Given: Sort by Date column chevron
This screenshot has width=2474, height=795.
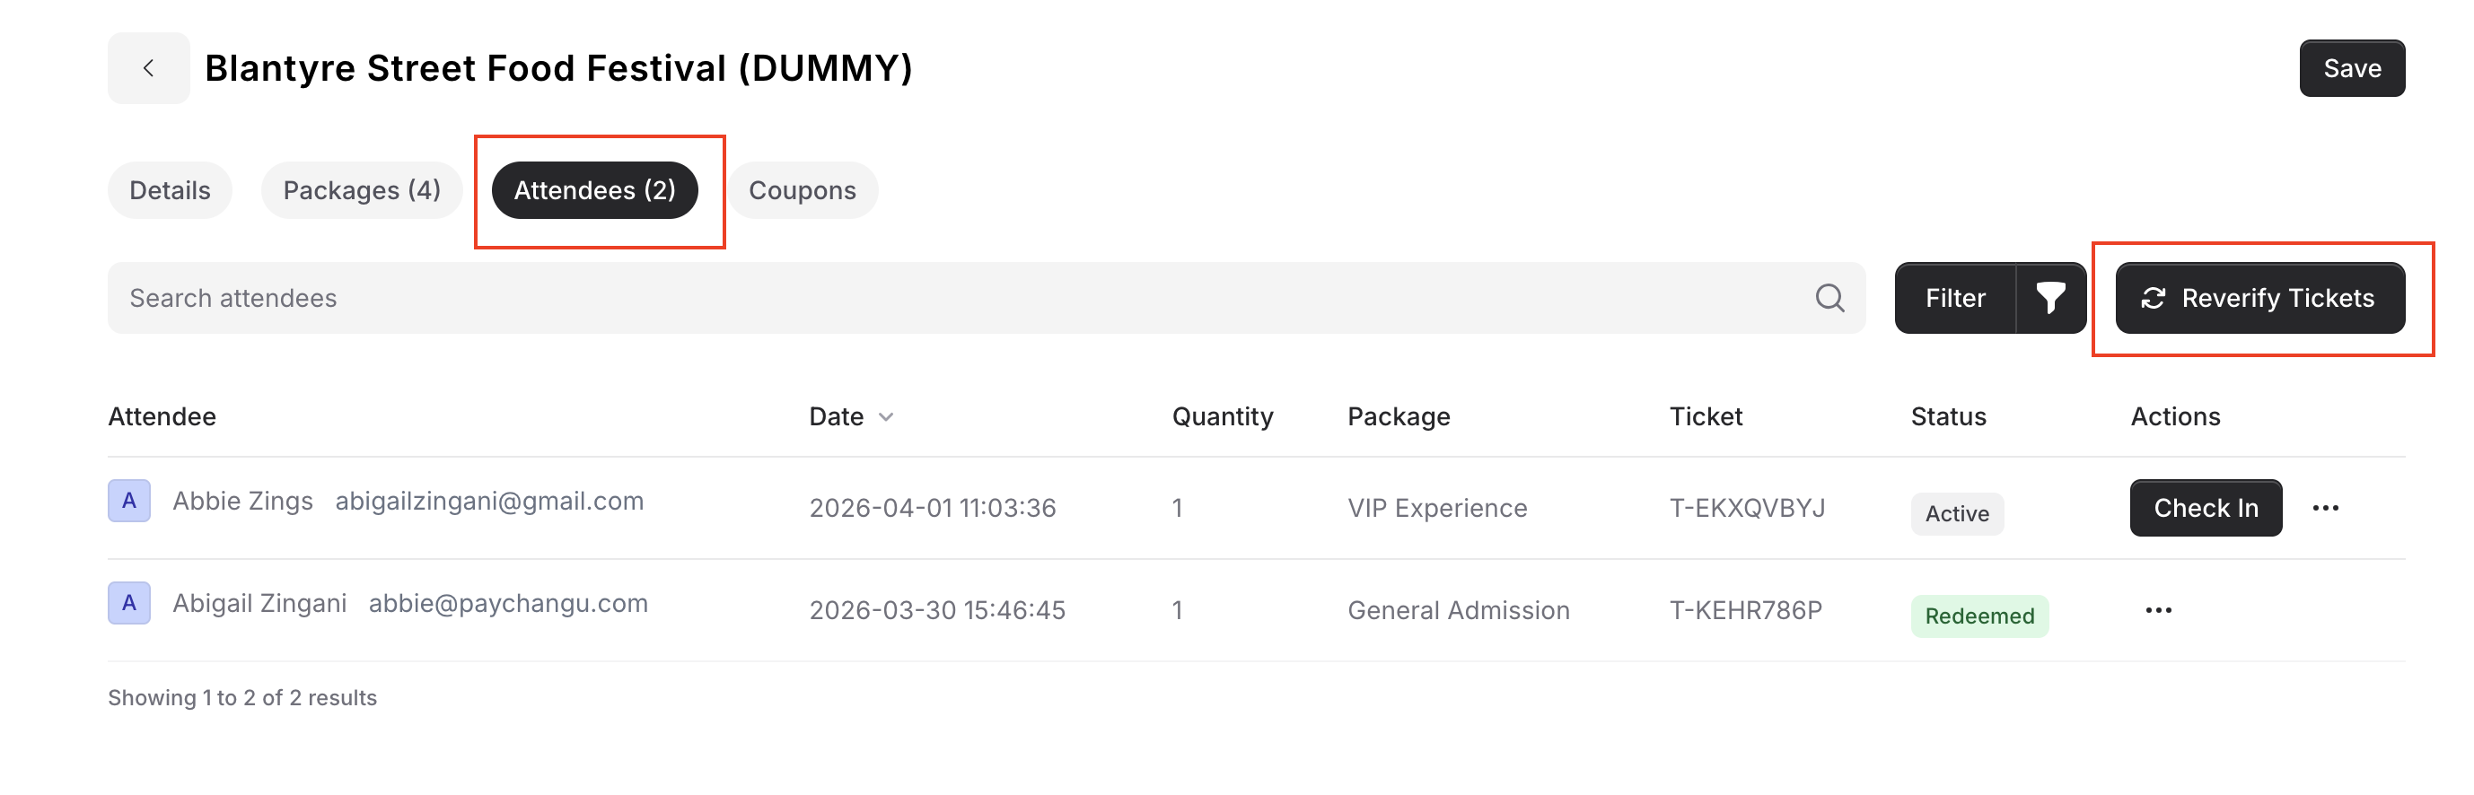Looking at the screenshot, I should coord(886,416).
